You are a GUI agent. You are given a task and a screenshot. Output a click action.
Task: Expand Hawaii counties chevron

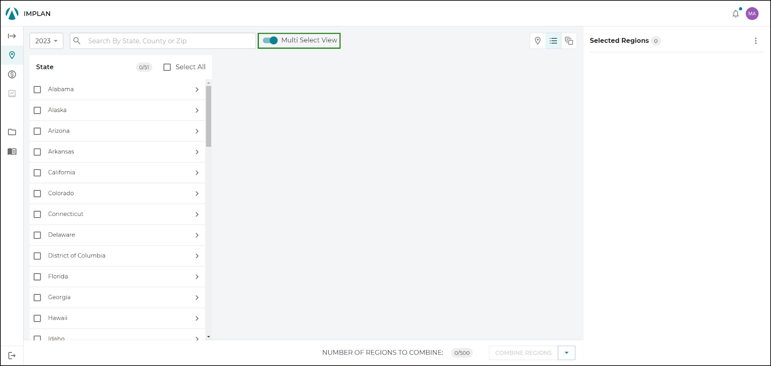[x=197, y=318]
